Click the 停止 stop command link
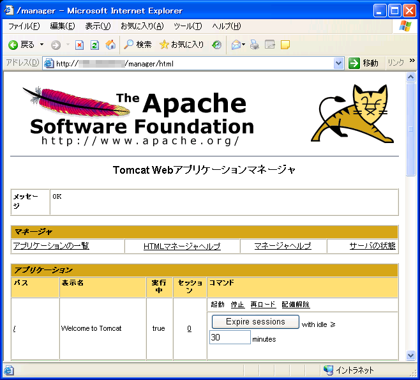Viewport: 420px width, 380px height. tap(237, 305)
